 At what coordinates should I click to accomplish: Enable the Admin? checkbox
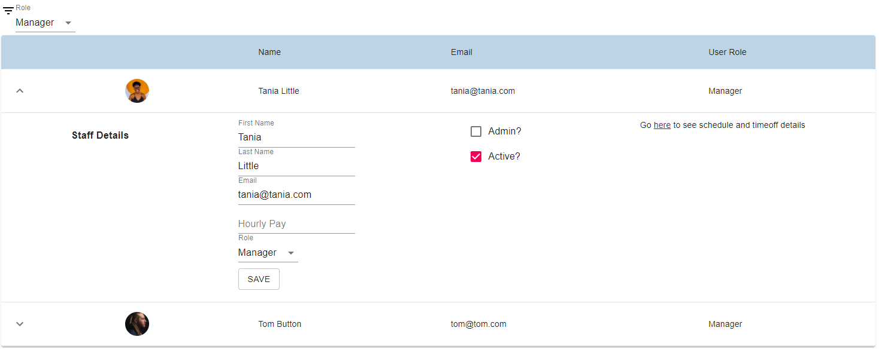pyautogui.click(x=476, y=131)
